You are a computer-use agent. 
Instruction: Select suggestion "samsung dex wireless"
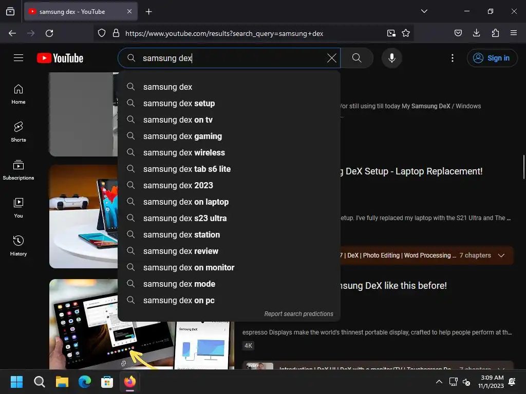click(229, 152)
